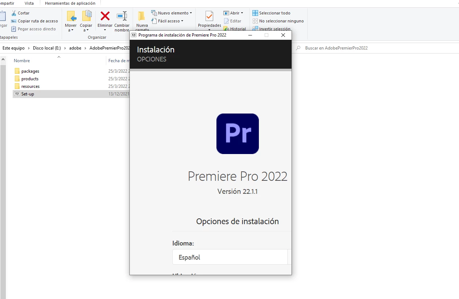Click the Propiedades icon
459x299 pixels.
click(209, 16)
